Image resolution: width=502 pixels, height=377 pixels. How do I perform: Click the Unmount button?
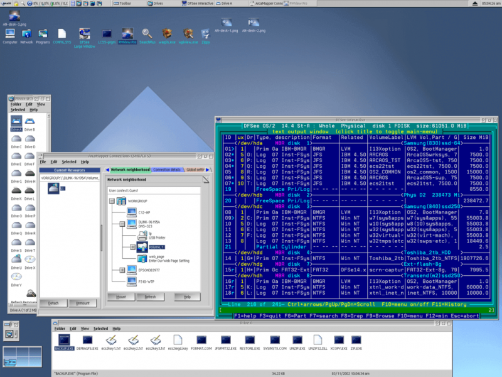pyautogui.click(x=83, y=303)
